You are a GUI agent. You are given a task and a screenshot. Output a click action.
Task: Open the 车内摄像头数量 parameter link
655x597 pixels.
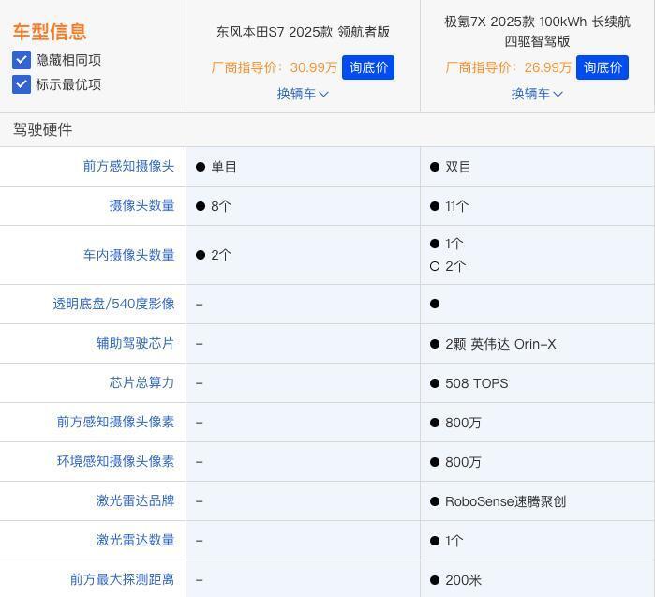[x=128, y=255]
